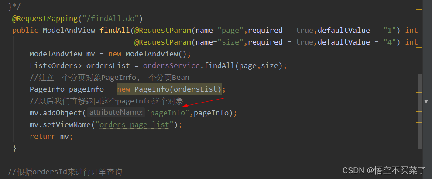Click the down triangle arrow at the right edge
Viewport: 432px width, 179px height.
point(426,101)
